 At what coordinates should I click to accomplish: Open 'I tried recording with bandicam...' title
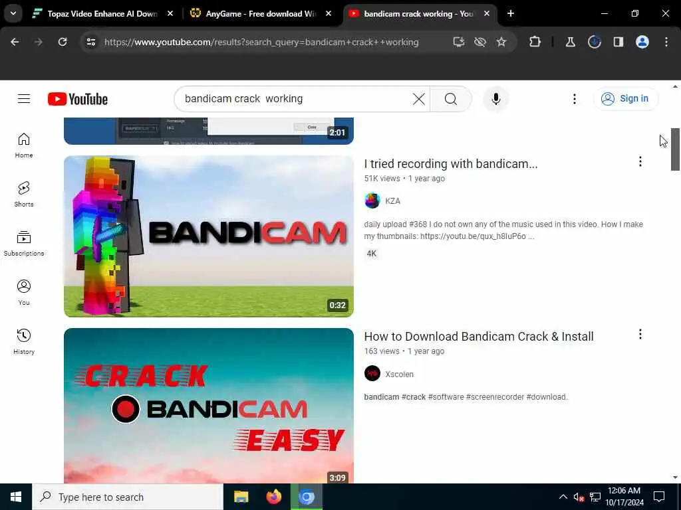[x=451, y=164]
